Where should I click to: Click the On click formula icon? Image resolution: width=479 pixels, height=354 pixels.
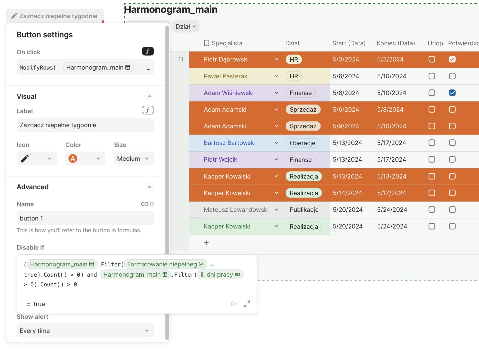coord(148,51)
